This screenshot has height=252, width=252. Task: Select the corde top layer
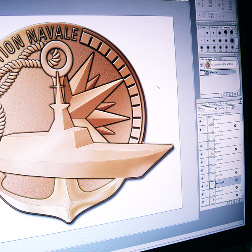click(219, 136)
